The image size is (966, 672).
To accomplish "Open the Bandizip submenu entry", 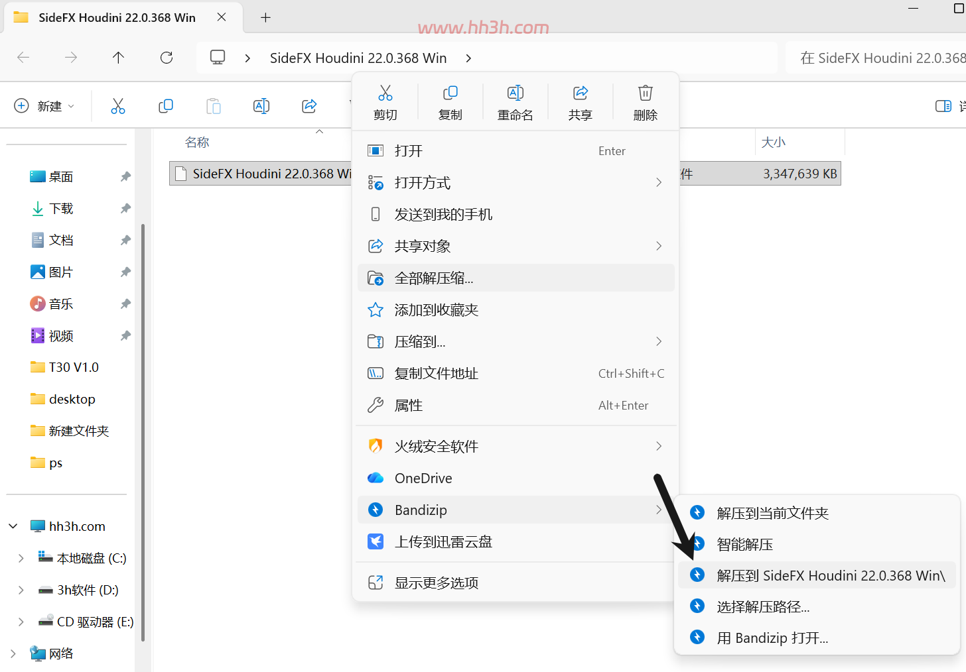I will point(516,510).
